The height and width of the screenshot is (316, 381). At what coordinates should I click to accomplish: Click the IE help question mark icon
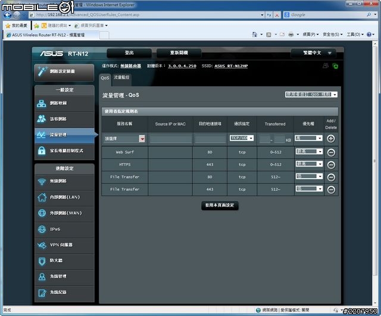click(x=369, y=35)
